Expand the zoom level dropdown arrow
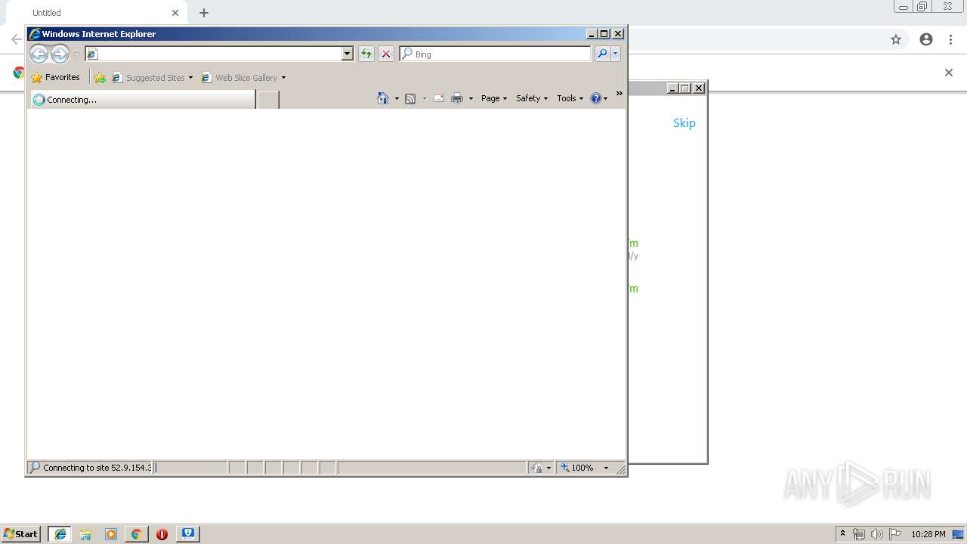Viewport: 967px width, 544px height. [x=606, y=468]
